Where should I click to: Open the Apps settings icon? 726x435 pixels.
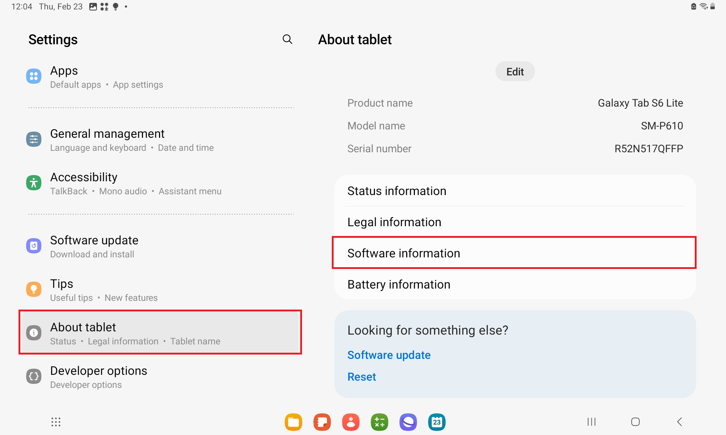click(x=34, y=76)
